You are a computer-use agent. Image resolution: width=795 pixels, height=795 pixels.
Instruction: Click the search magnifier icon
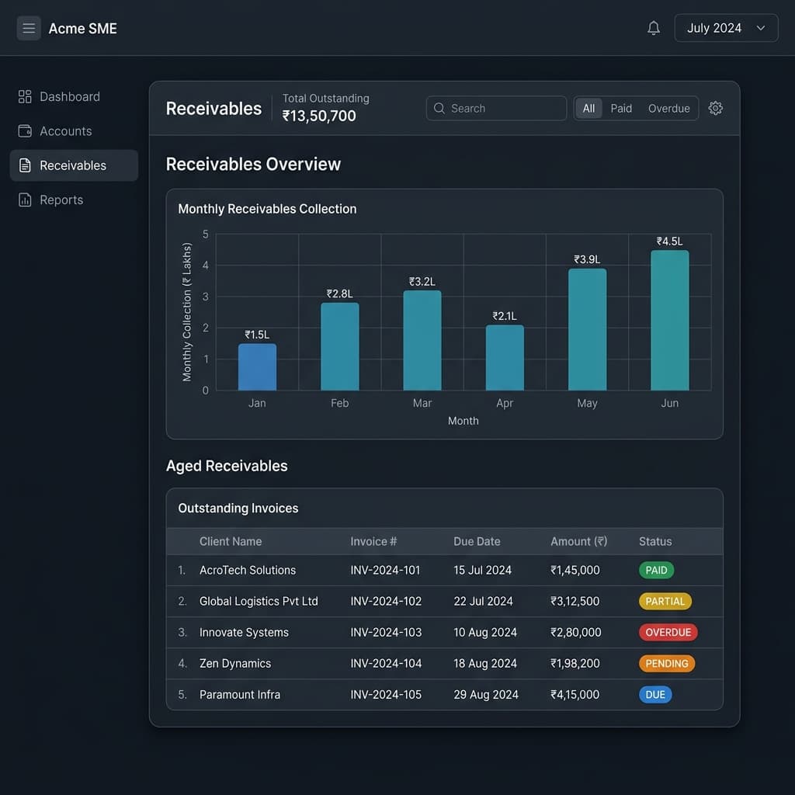[439, 109]
